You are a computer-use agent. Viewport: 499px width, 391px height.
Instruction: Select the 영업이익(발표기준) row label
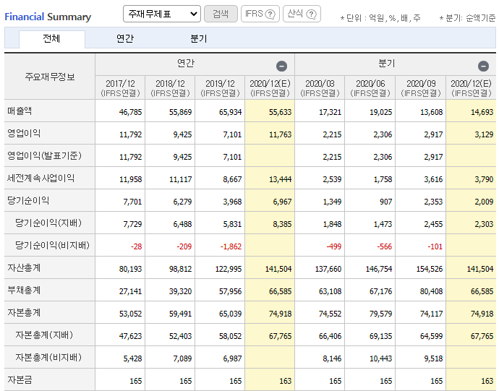tap(45, 155)
